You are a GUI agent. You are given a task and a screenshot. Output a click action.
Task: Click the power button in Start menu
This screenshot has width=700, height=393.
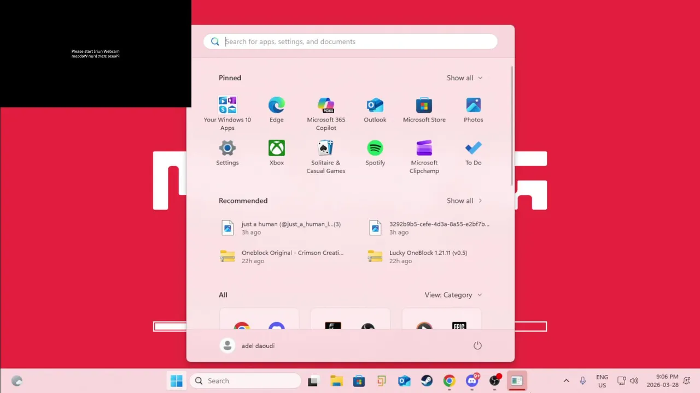[x=477, y=346]
